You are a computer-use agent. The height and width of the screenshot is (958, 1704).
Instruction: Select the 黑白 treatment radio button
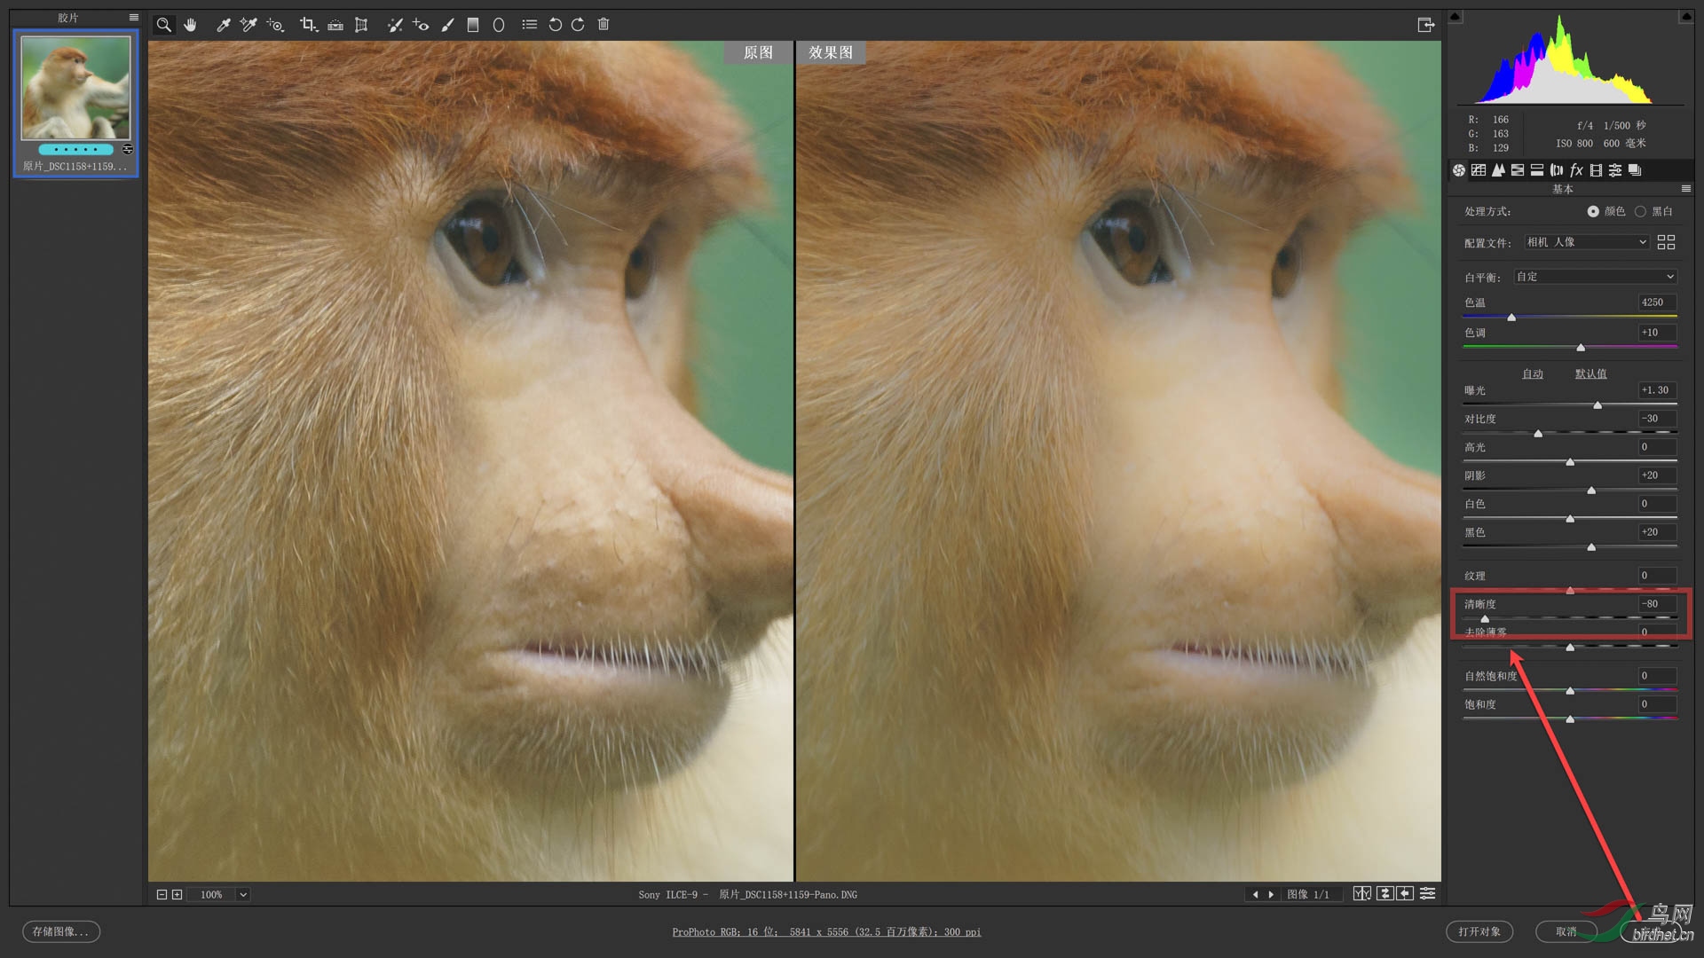[1640, 211]
